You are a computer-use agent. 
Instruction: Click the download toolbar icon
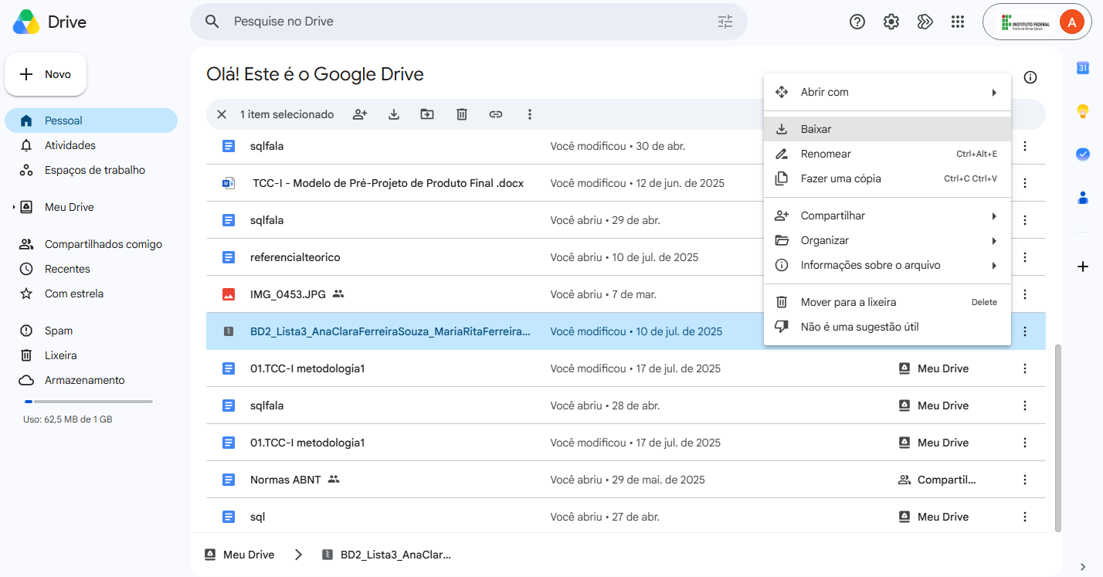[x=394, y=114]
